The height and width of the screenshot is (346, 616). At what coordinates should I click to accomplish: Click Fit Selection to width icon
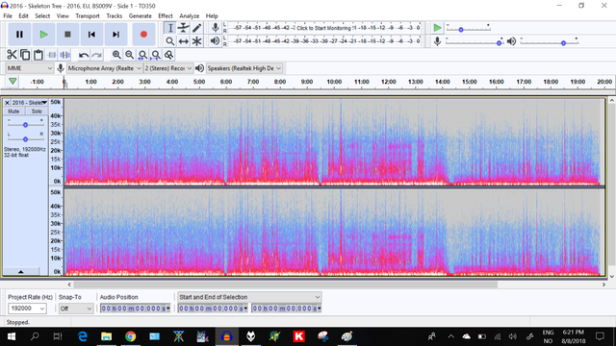pyautogui.click(x=142, y=55)
